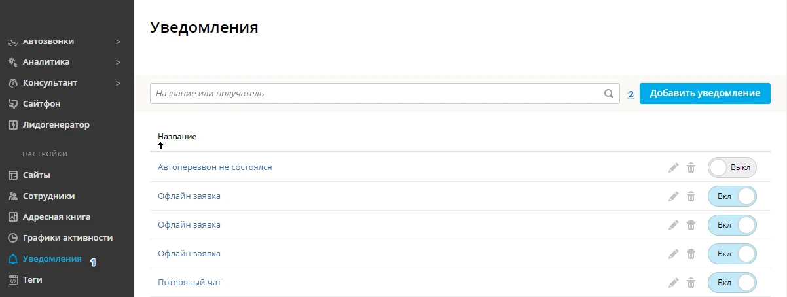Click the edit pencil for Потерянный чат

pyautogui.click(x=674, y=283)
